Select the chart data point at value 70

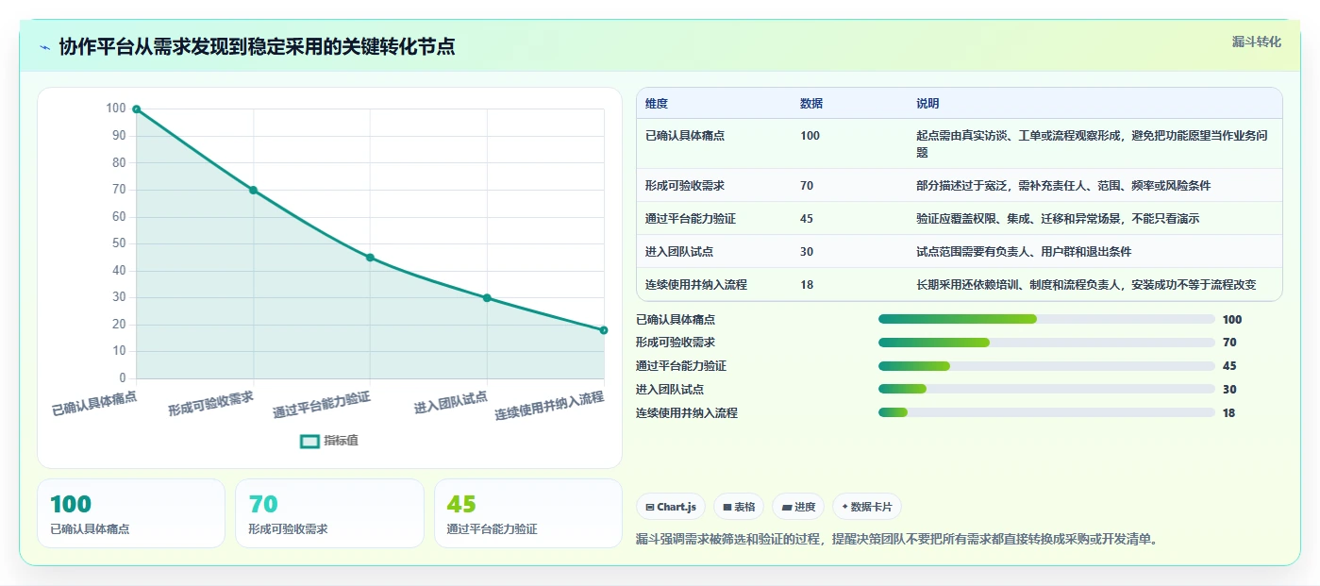(x=253, y=190)
